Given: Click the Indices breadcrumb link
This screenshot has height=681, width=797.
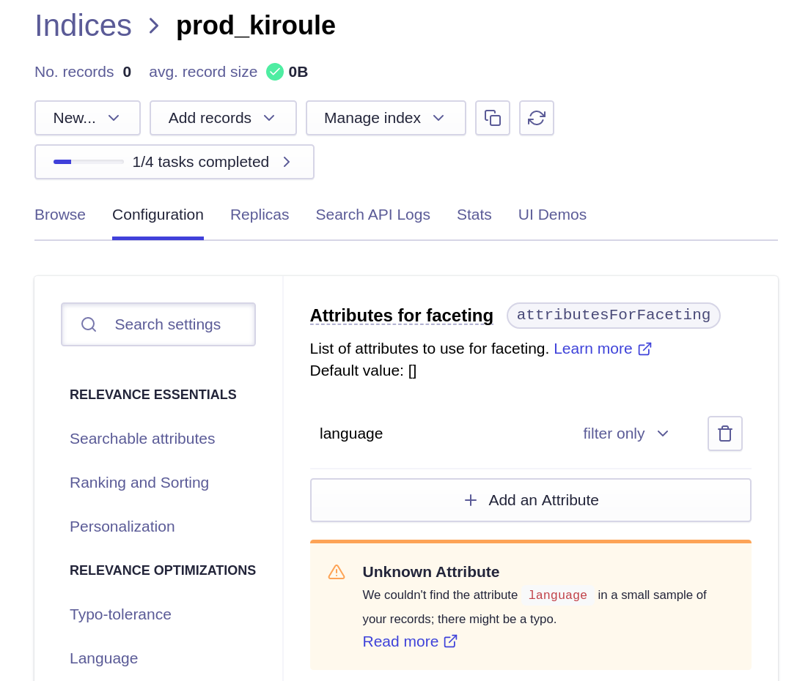Looking at the screenshot, I should 84,26.
